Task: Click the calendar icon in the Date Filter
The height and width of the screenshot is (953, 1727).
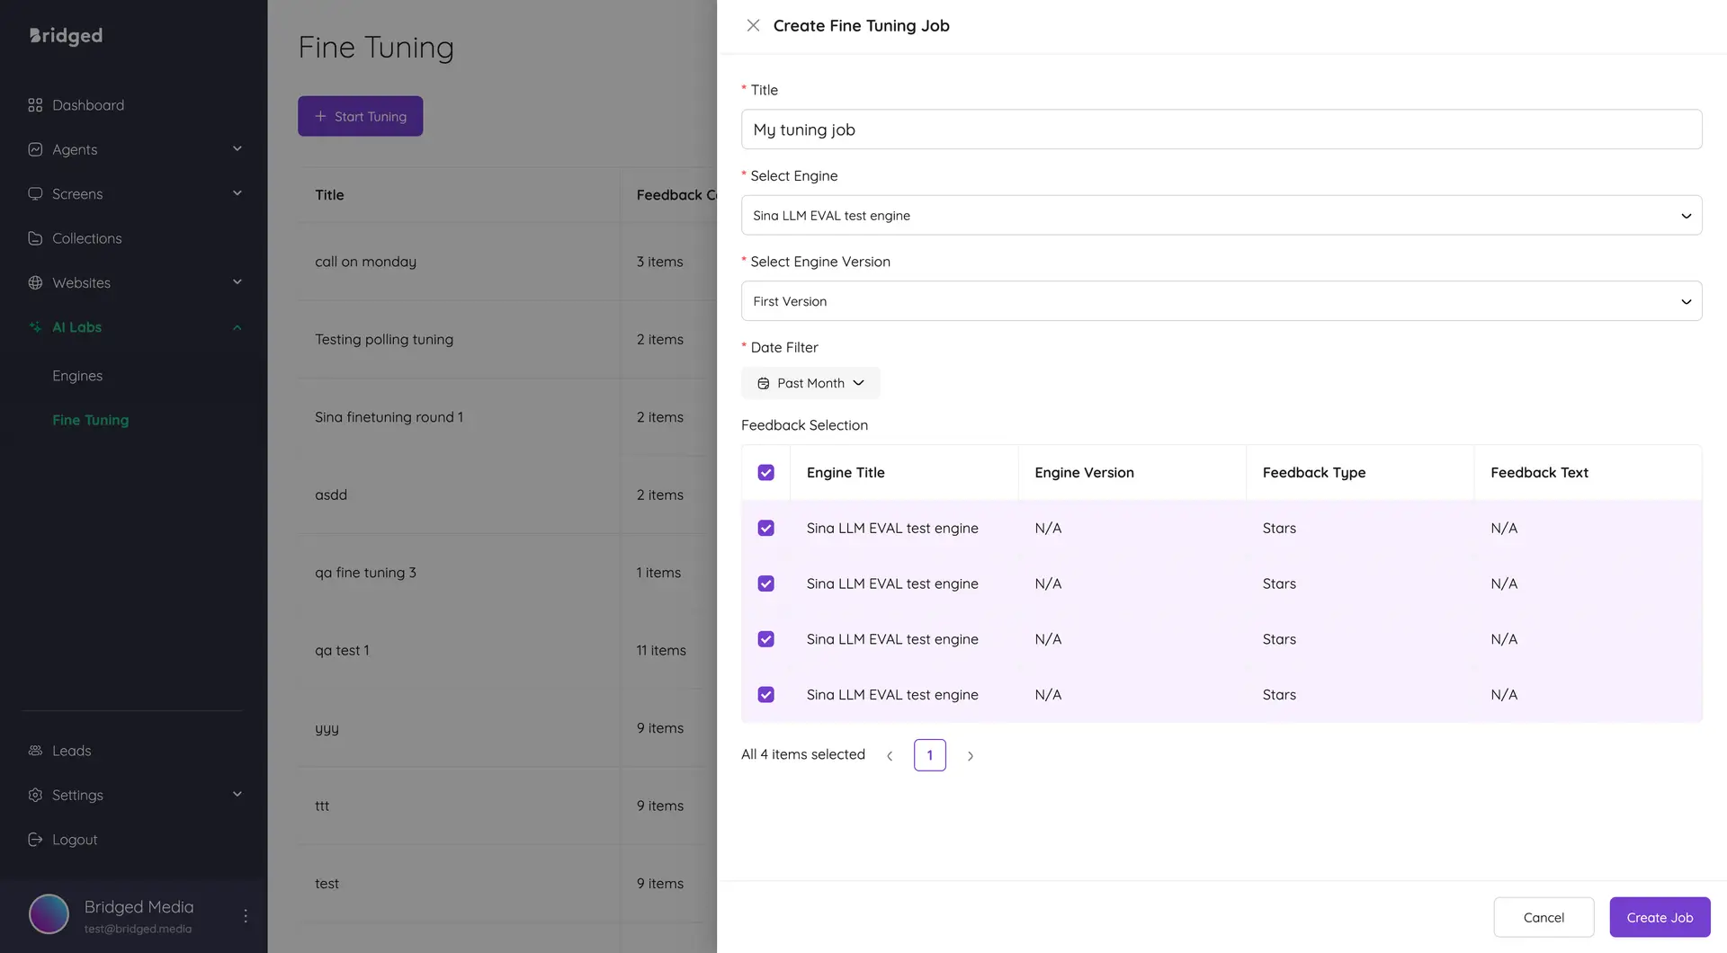Action: click(762, 383)
